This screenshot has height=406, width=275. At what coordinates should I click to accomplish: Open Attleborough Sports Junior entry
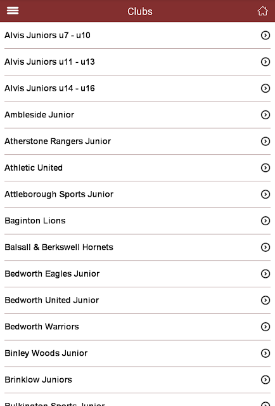pos(137,194)
